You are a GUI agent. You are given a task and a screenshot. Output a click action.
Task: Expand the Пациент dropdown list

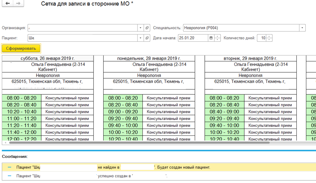tap(141, 38)
